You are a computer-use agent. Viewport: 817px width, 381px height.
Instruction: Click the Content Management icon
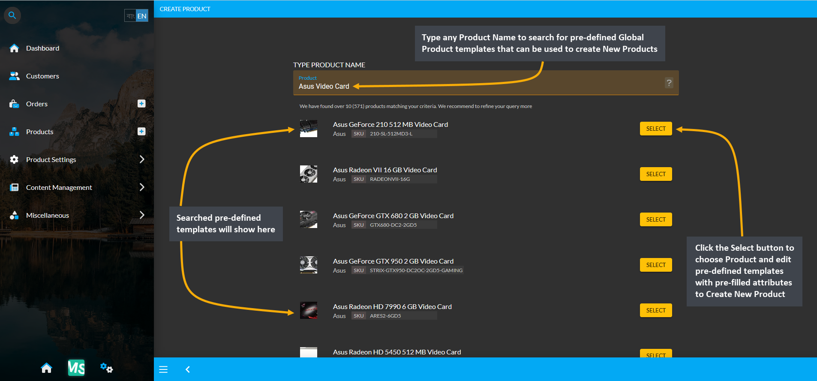tap(14, 187)
